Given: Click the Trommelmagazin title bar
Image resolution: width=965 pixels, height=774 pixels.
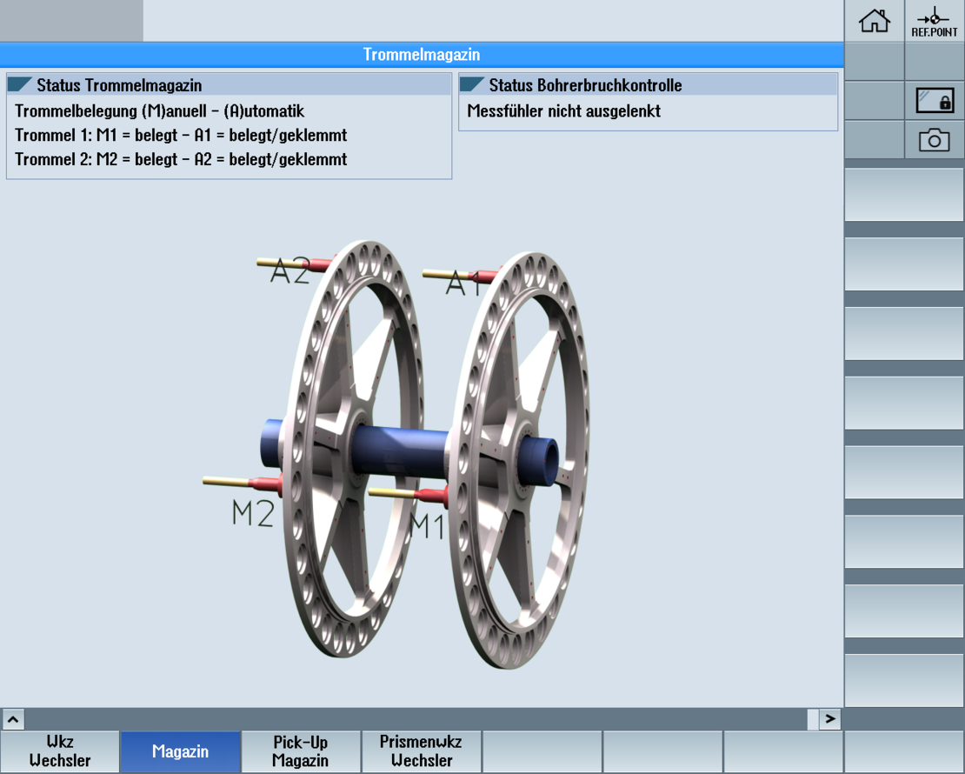Looking at the screenshot, I should click(x=422, y=55).
